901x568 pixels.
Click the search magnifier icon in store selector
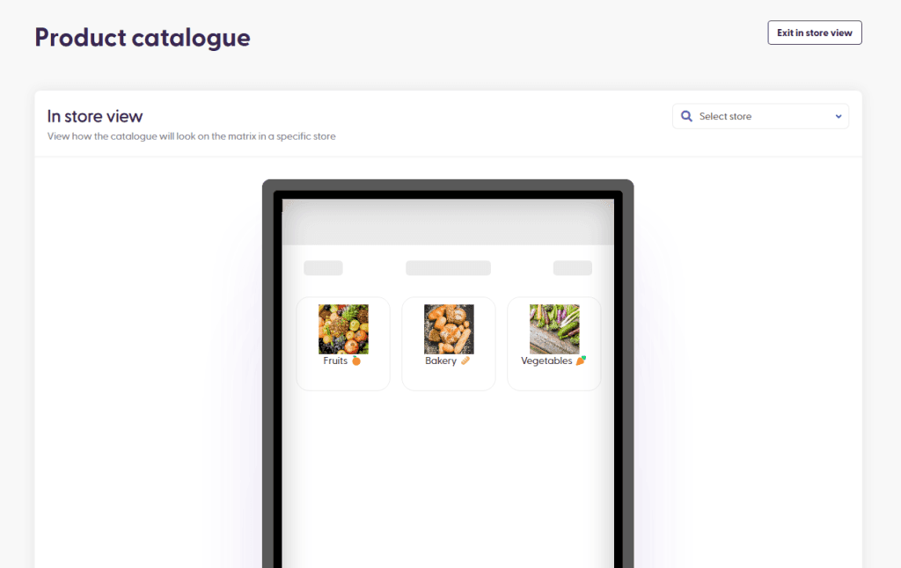pos(686,116)
